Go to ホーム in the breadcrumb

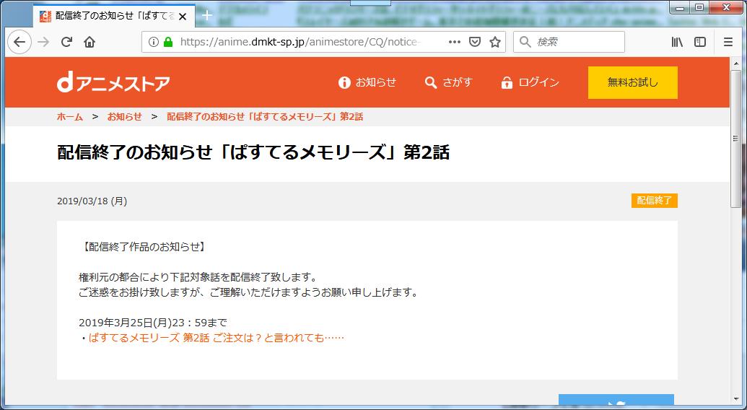[x=70, y=117]
